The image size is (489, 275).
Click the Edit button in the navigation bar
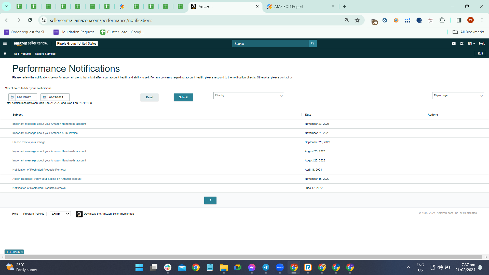pos(480,53)
